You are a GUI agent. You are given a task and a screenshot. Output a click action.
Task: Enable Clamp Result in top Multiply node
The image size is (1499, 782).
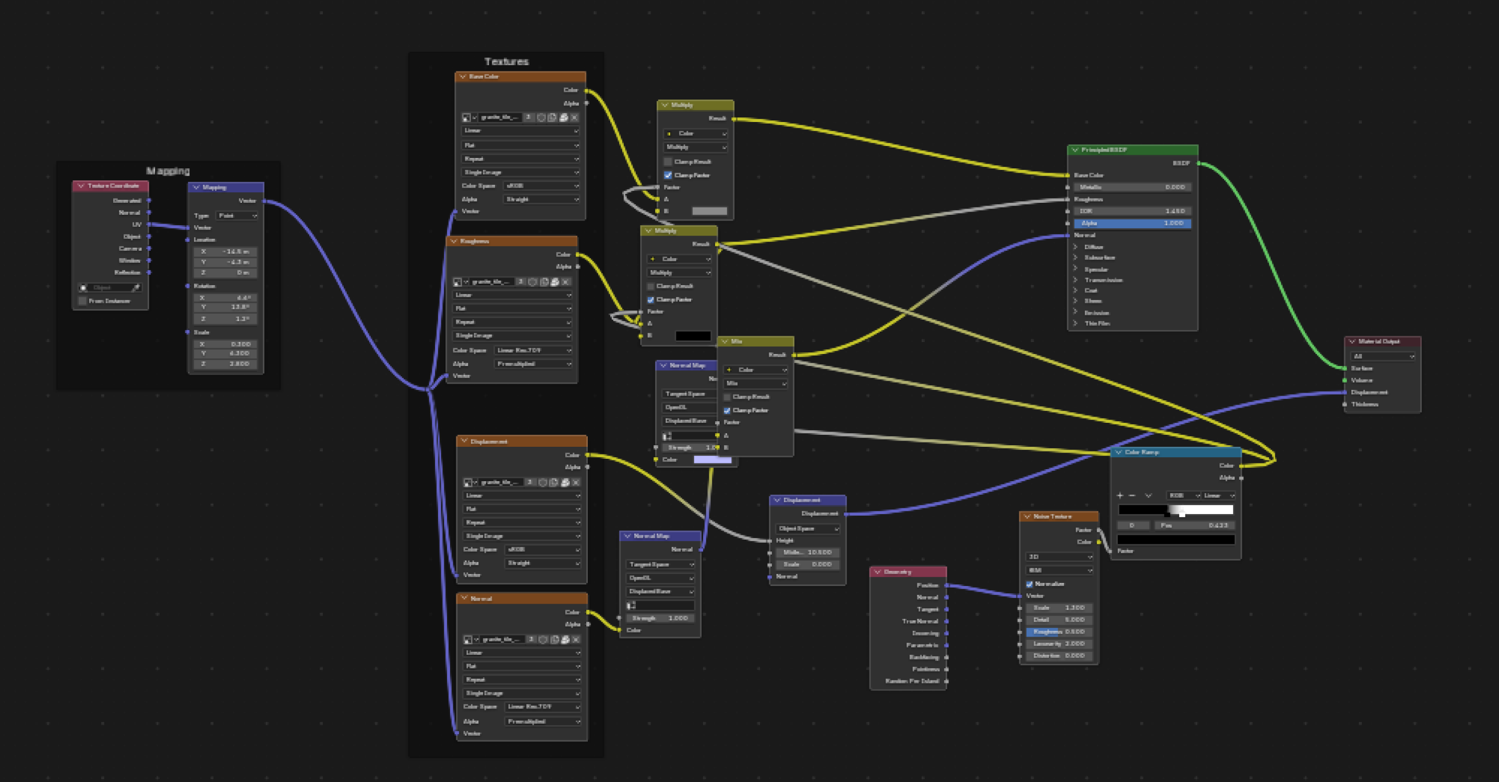(x=668, y=162)
